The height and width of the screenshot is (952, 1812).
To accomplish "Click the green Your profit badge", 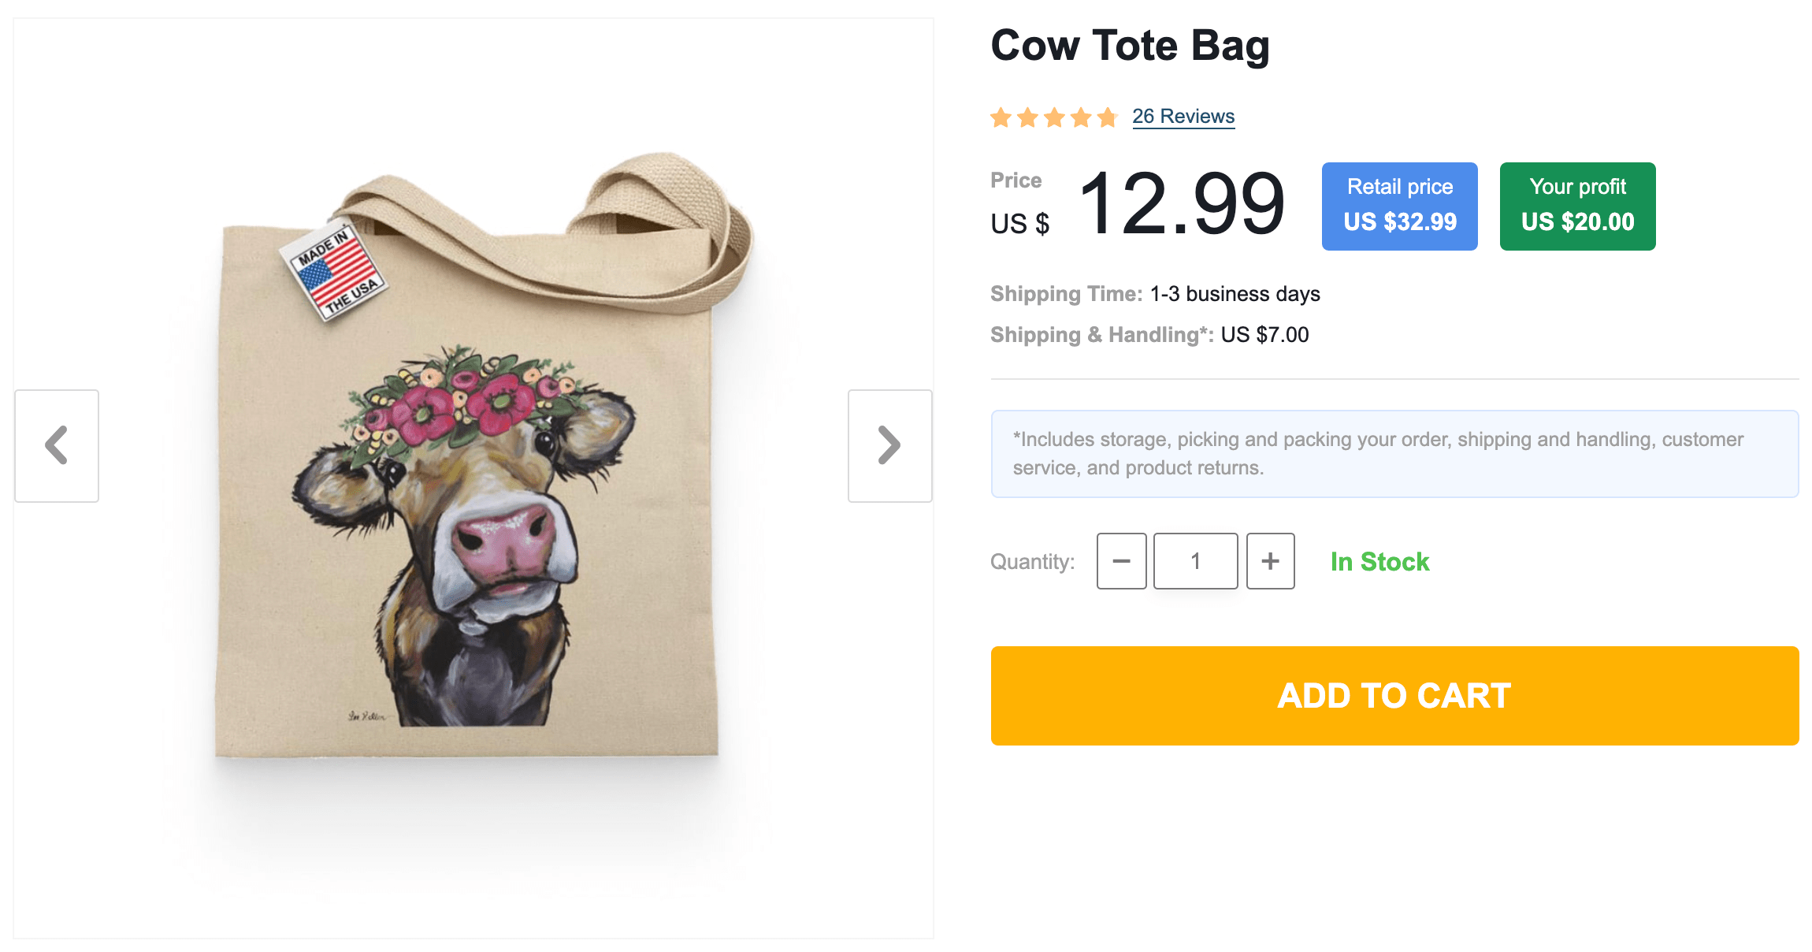I will (1577, 206).
